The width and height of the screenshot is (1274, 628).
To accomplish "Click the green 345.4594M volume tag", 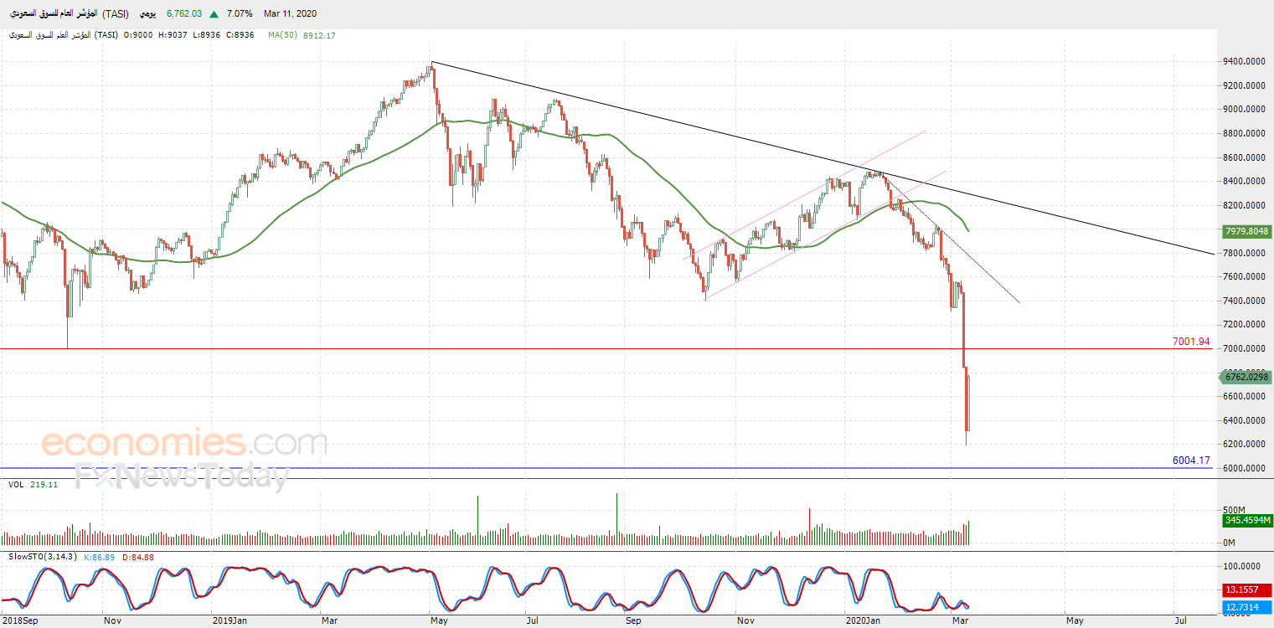I will click(x=1246, y=520).
